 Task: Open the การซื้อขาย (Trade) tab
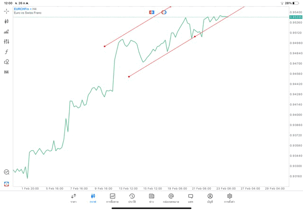point(112,198)
